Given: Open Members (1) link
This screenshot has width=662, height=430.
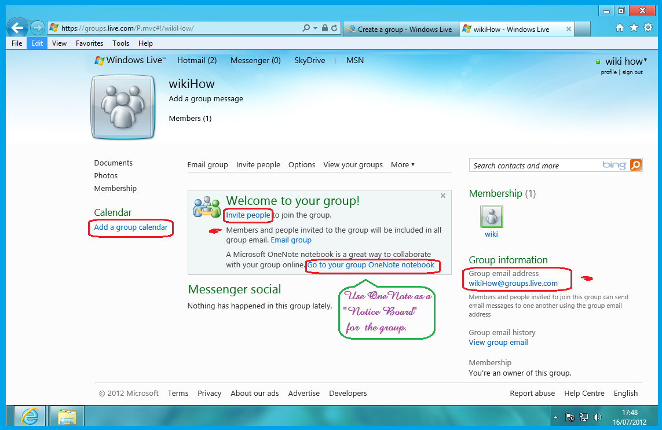Looking at the screenshot, I should (190, 119).
